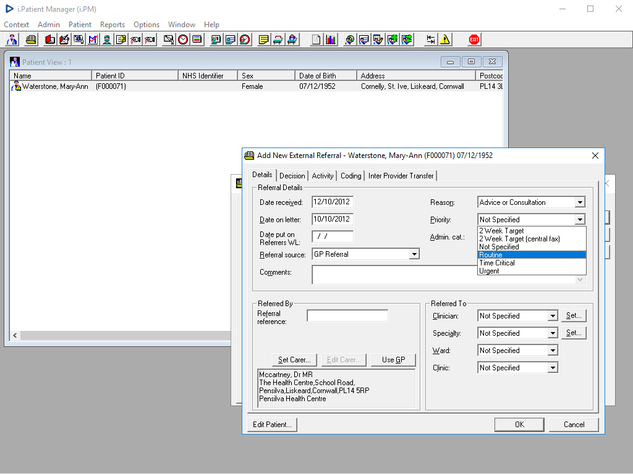Click the Patient View left scroll arrow
The image size is (633, 474).
(x=15, y=335)
